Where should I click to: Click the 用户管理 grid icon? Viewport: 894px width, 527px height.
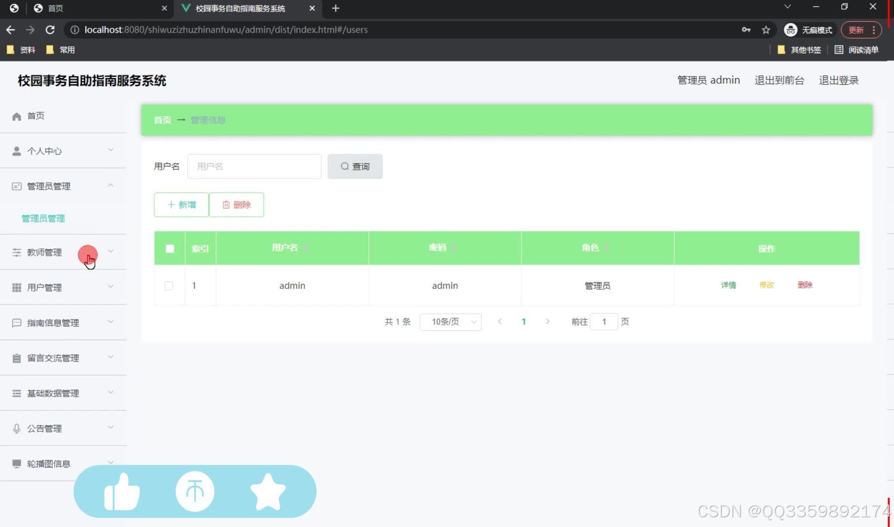pos(16,287)
